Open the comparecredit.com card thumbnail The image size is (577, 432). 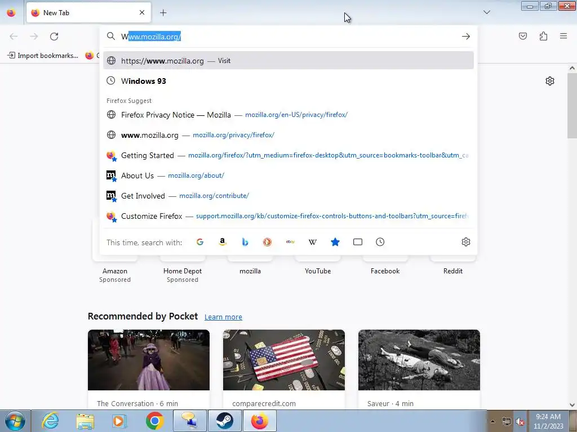[x=284, y=360]
